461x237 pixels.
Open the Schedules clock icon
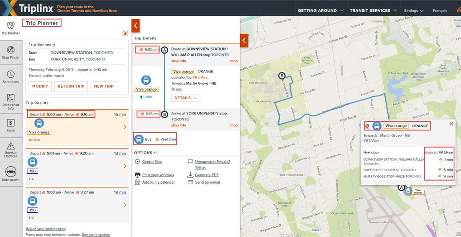10,74
